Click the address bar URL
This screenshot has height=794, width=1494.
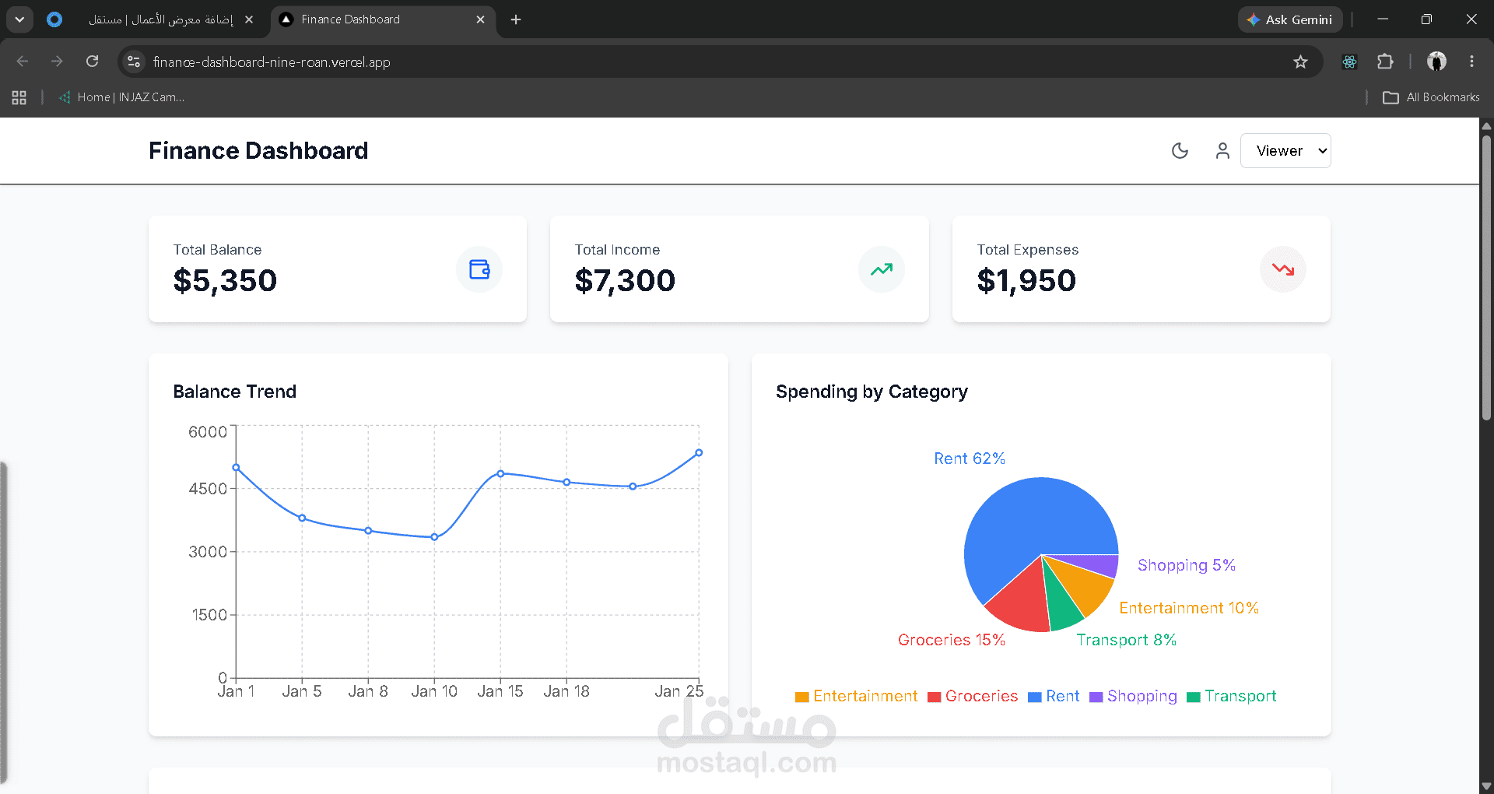coord(272,61)
